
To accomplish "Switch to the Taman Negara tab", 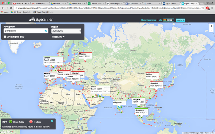I will tap(114, 3).
